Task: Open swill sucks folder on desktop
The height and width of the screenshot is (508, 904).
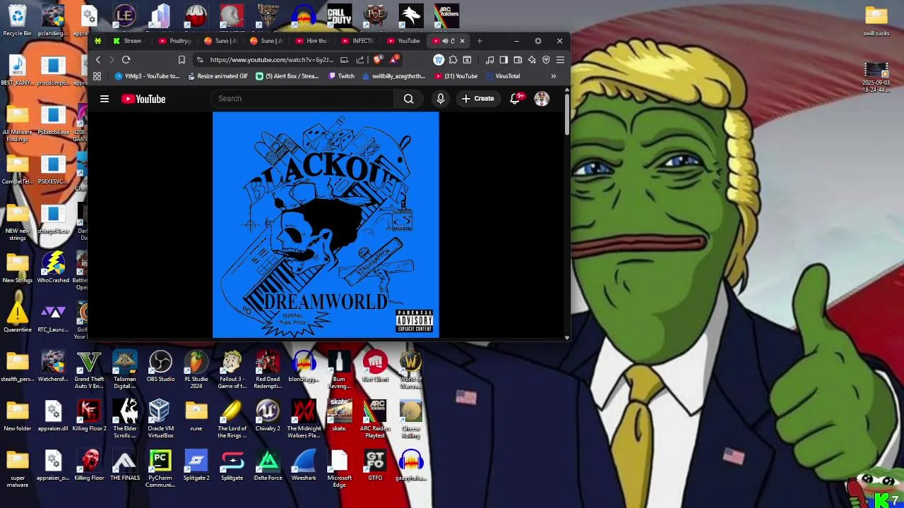Action: pyautogui.click(x=876, y=20)
